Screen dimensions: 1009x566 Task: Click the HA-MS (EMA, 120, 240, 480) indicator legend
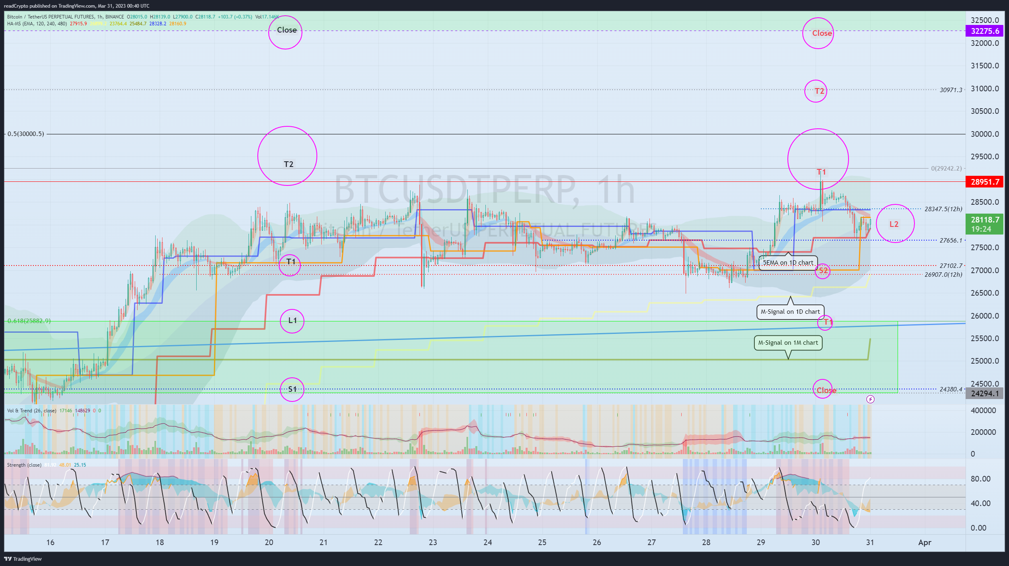point(37,24)
